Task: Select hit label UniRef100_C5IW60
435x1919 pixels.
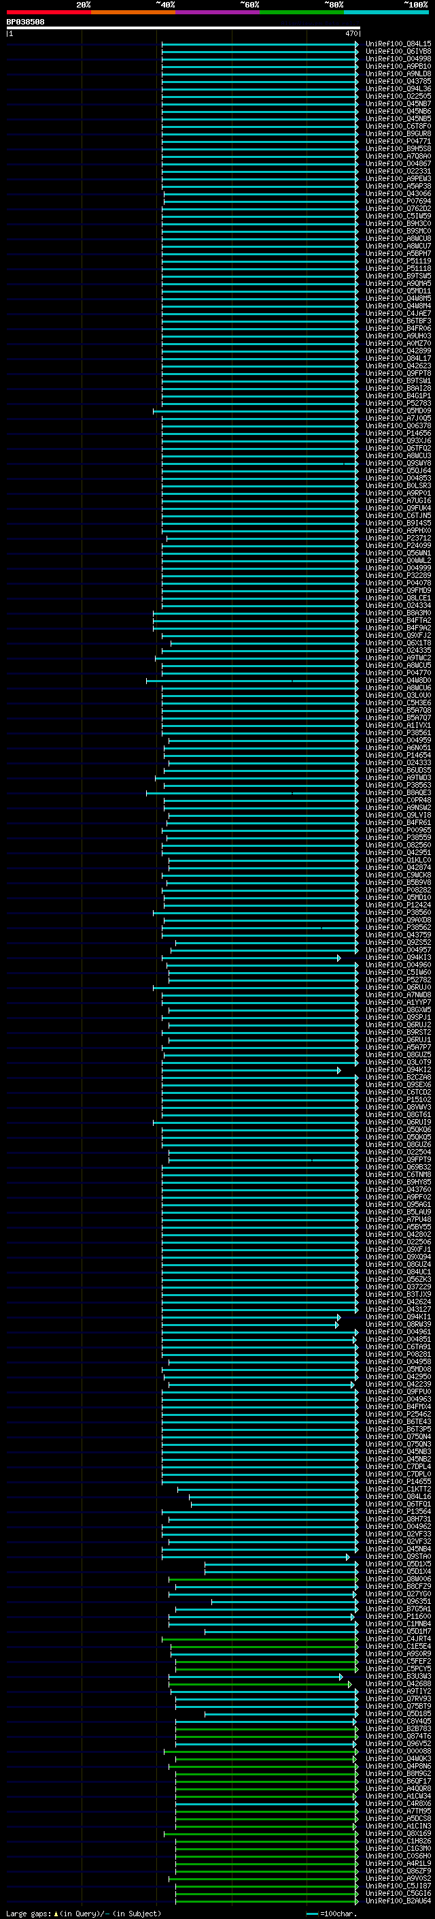Action: click(398, 972)
